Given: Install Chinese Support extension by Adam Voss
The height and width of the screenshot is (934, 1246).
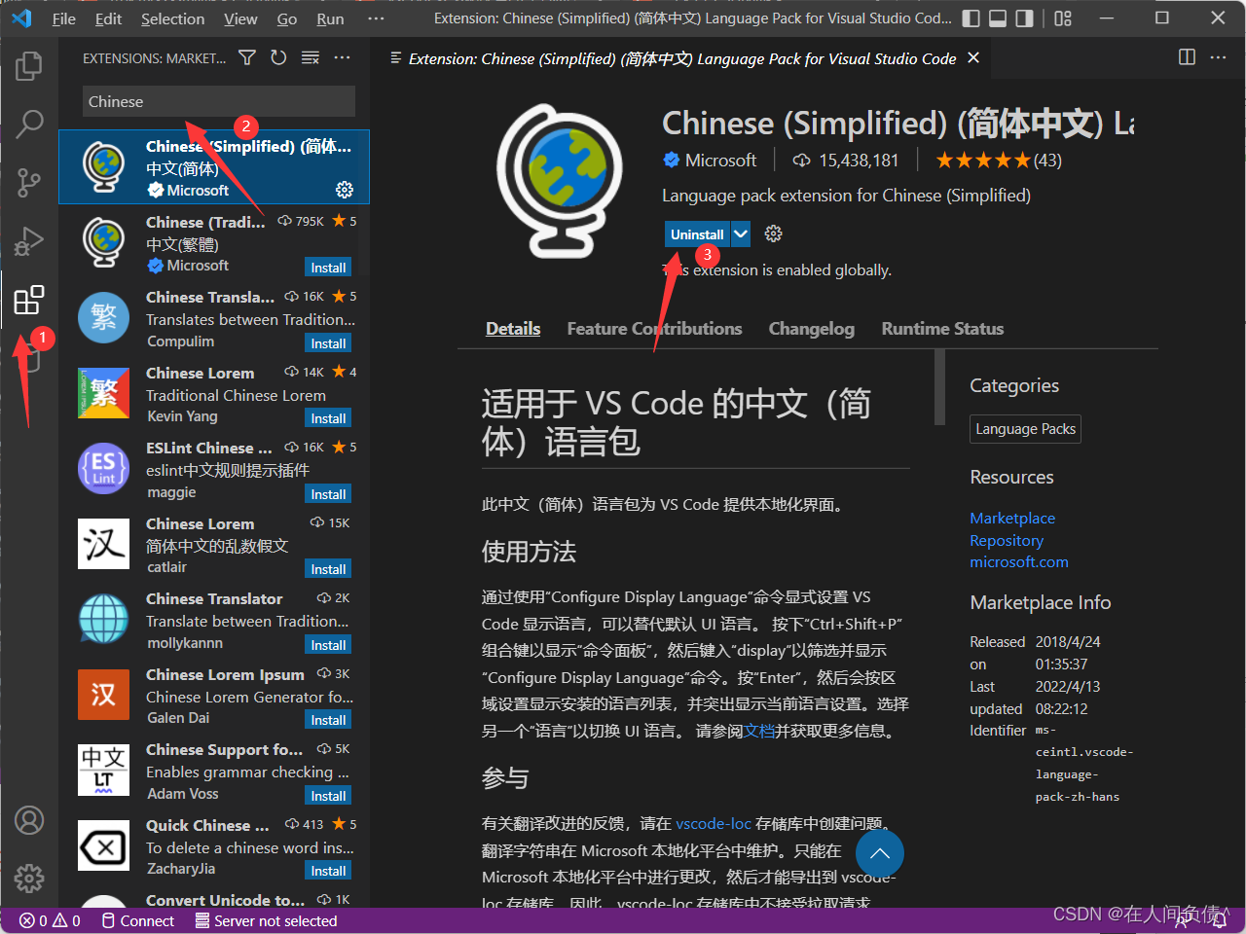Looking at the screenshot, I should [328, 796].
